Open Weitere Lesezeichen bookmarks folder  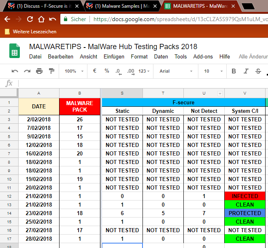[31, 32]
